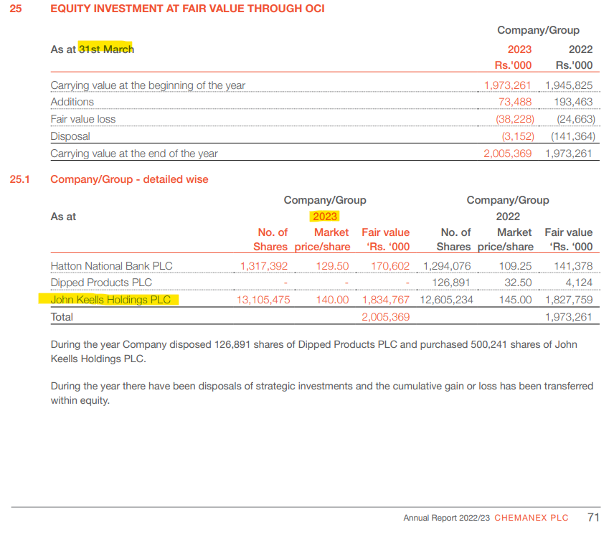The width and height of the screenshot is (614, 535).
Task: Select "Carrying value at the end of the year" label
Action: tap(134, 153)
